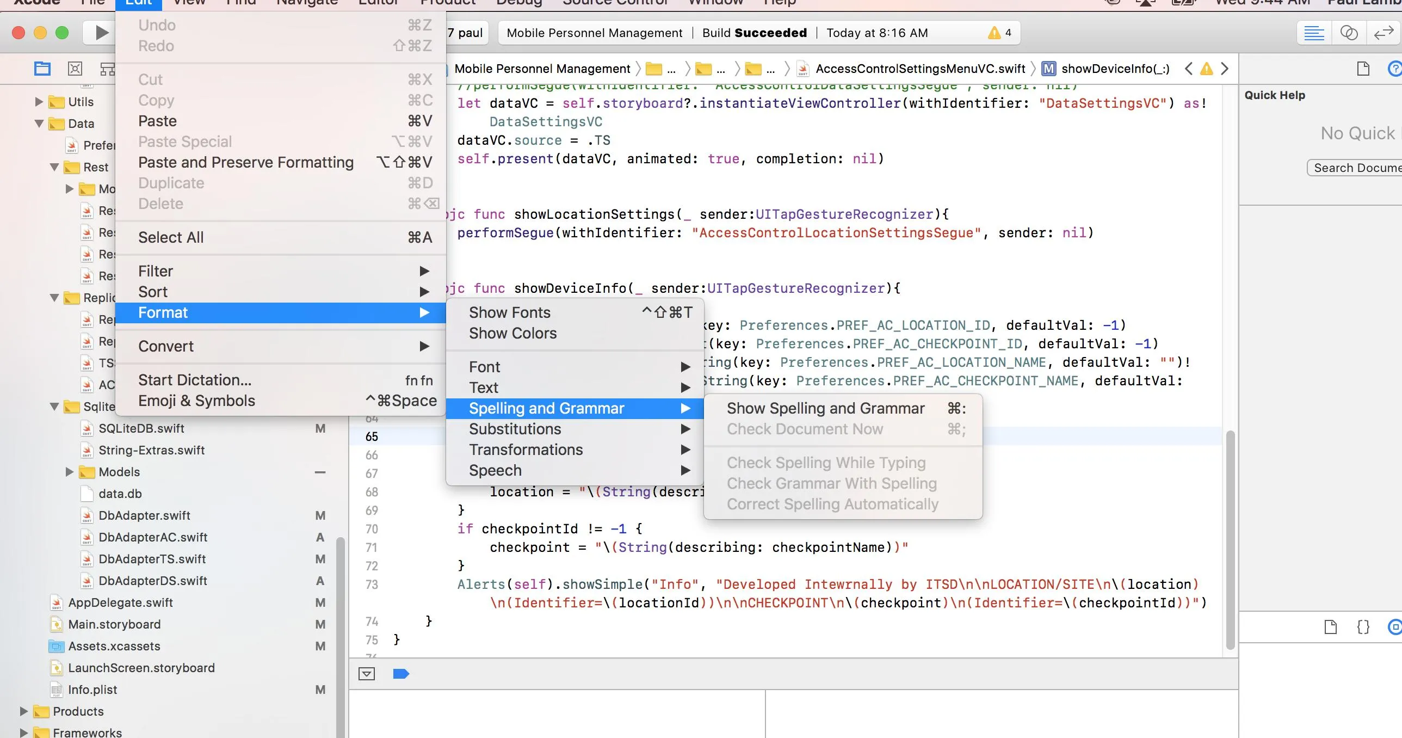Collapse the Data folder disclosure triangle
Screen dimensions: 1402x738
click(39, 124)
